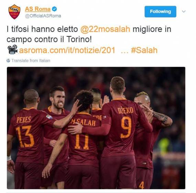196x193 pixels.
Task: Click the globe icon beside Translate
Action: click(8, 60)
